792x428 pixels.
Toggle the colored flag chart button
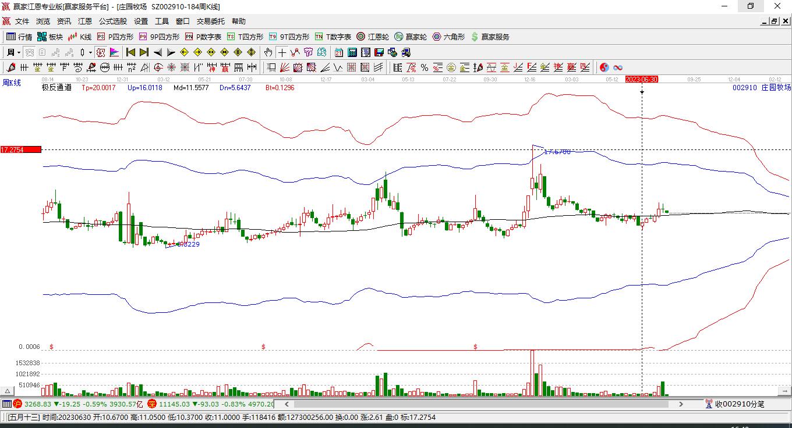[114, 52]
